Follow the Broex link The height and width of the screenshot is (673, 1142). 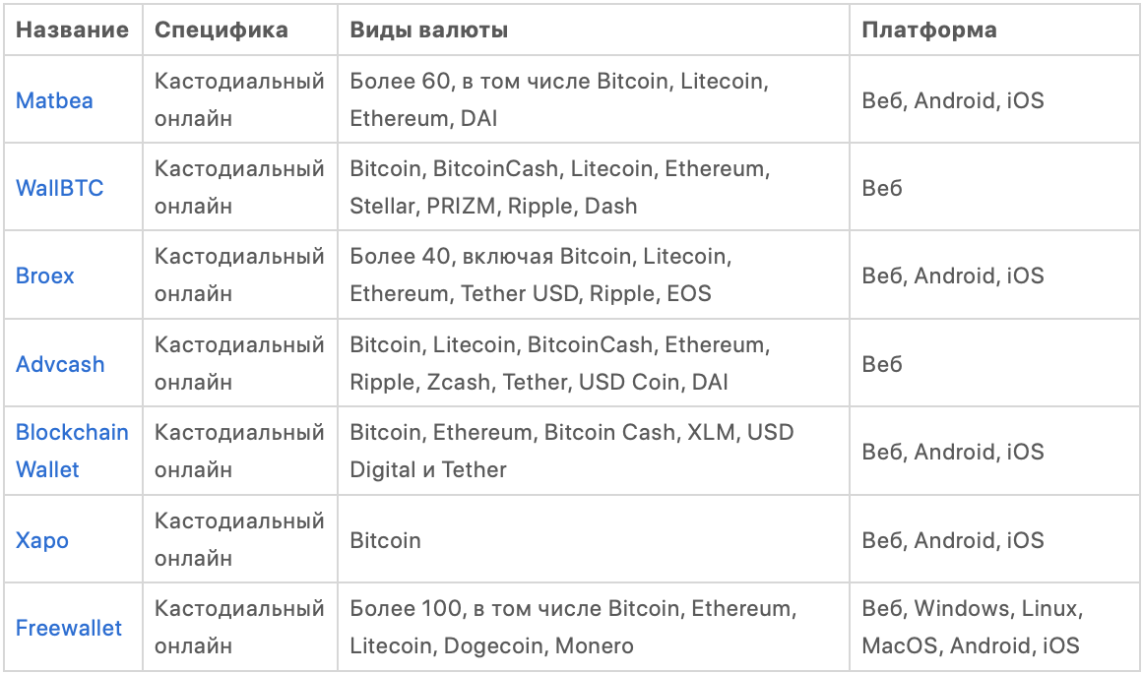pyautogui.click(x=45, y=275)
